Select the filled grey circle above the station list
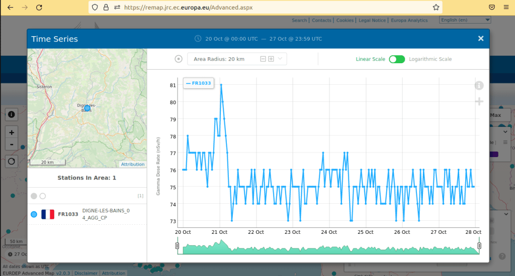 point(34,196)
